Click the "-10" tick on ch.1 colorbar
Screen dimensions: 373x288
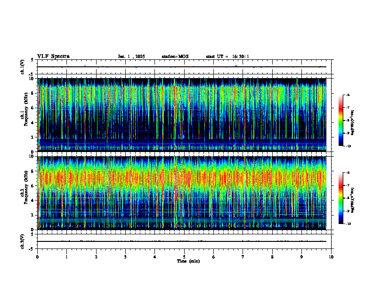click(x=349, y=146)
